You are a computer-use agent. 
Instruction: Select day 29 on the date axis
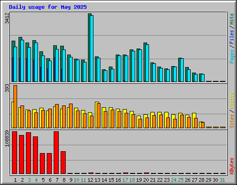[x=208, y=180]
